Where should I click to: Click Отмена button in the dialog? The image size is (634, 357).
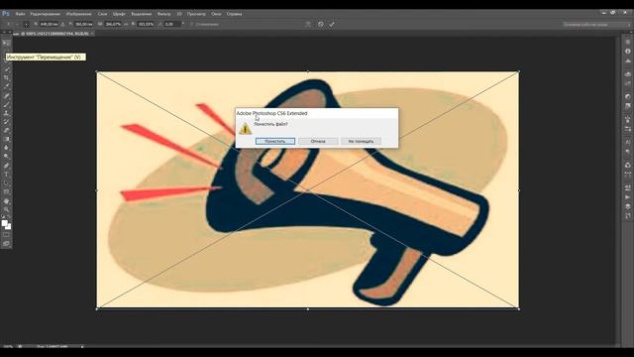tap(318, 141)
